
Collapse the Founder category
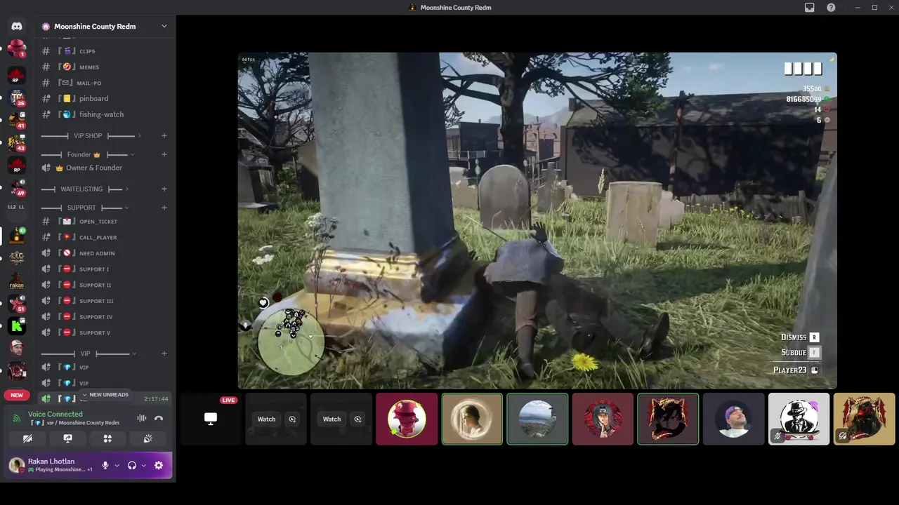tap(88, 154)
